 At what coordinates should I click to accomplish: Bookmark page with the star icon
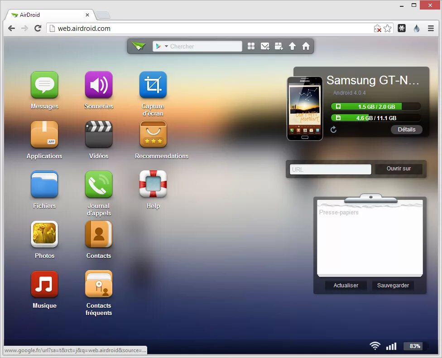click(x=388, y=28)
